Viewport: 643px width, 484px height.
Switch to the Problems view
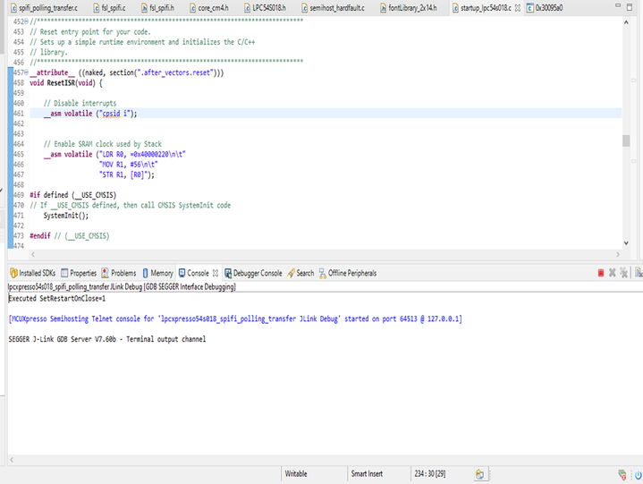click(119, 273)
